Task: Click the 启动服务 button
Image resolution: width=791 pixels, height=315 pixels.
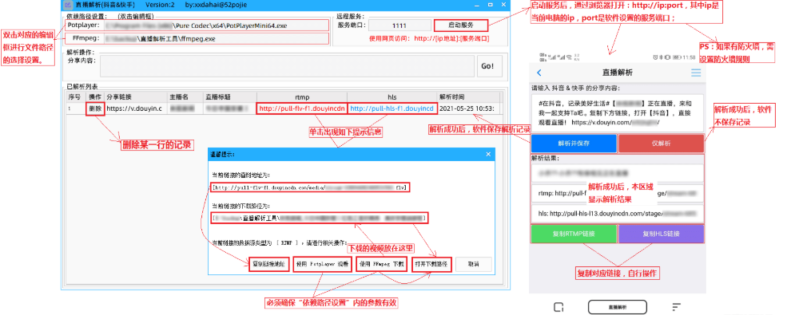Action: [x=460, y=26]
